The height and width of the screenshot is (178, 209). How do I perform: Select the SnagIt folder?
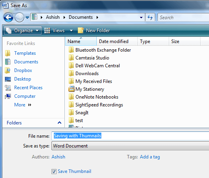(82, 113)
